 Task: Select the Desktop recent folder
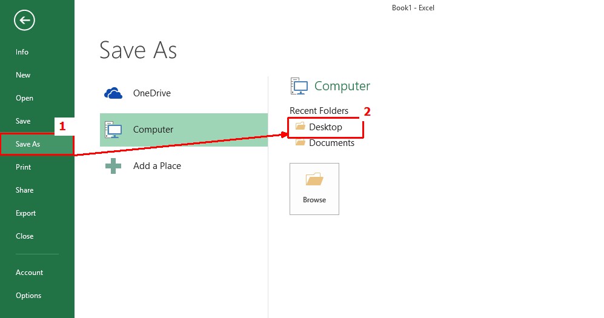point(325,127)
